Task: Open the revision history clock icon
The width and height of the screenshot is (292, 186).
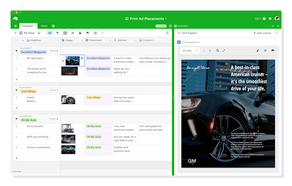Action: (170, 26)
